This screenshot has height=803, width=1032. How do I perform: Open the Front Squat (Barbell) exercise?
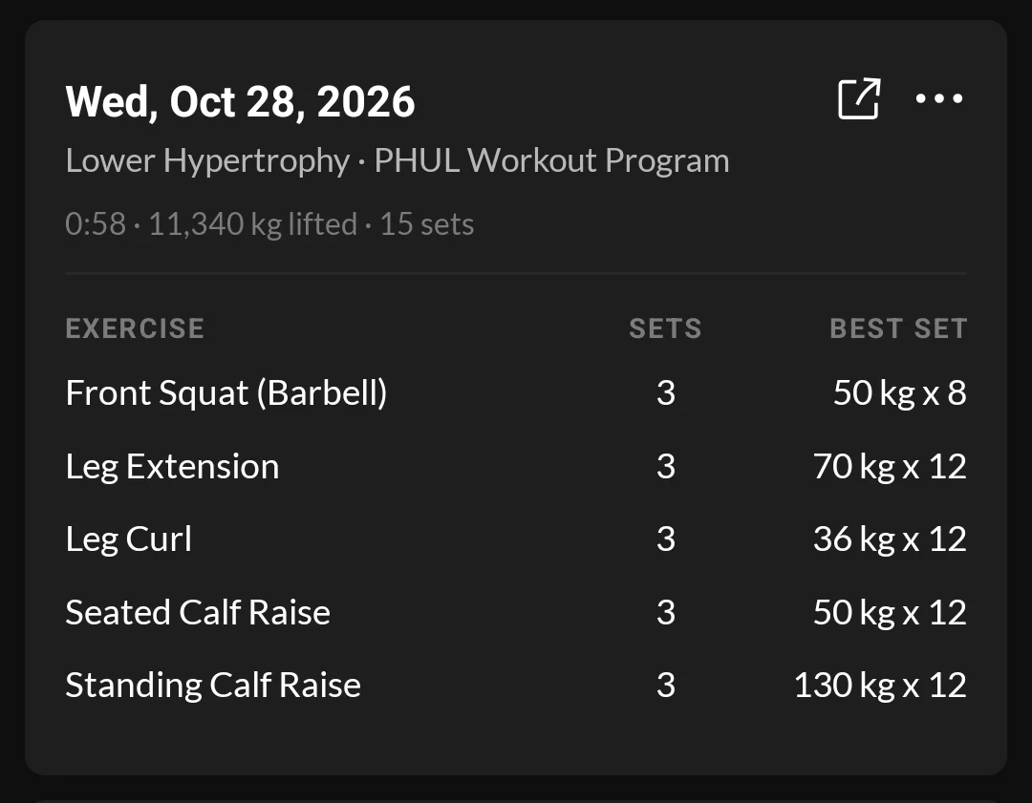click(226, 393)
